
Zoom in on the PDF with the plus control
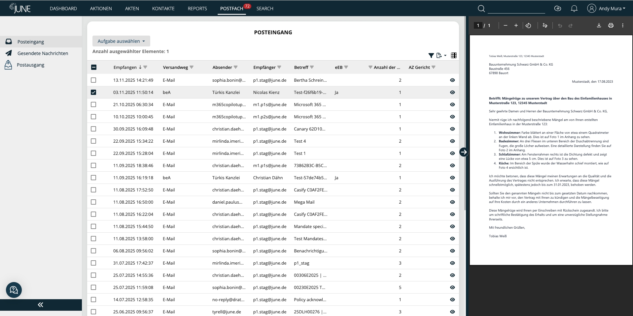[x=516, y=25]
